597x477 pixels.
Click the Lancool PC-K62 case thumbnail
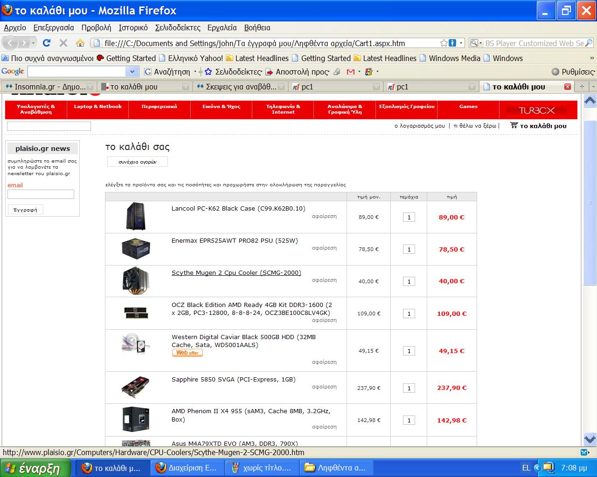[x=136, y=217]
